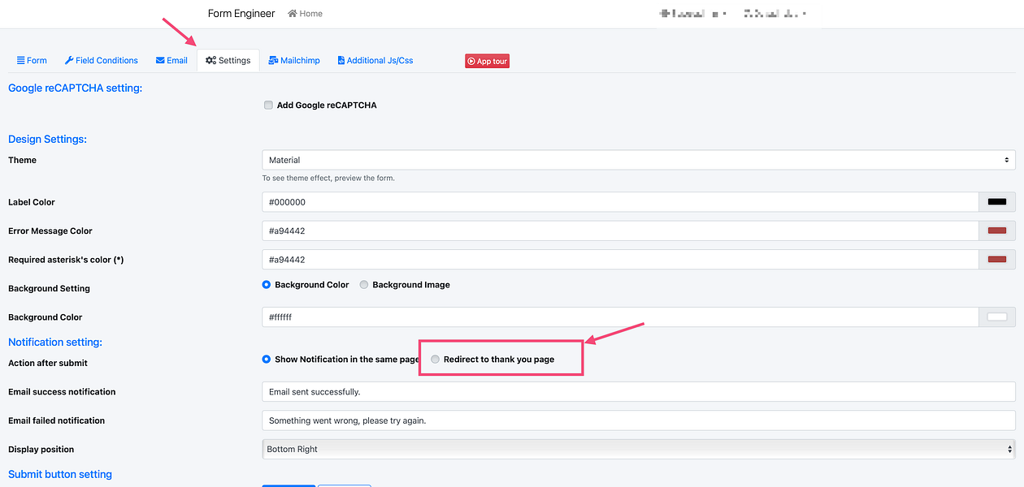Screen dimensions: 1024x487
Task: Go to the Mailchimp tab
Action: coord(294,61)
